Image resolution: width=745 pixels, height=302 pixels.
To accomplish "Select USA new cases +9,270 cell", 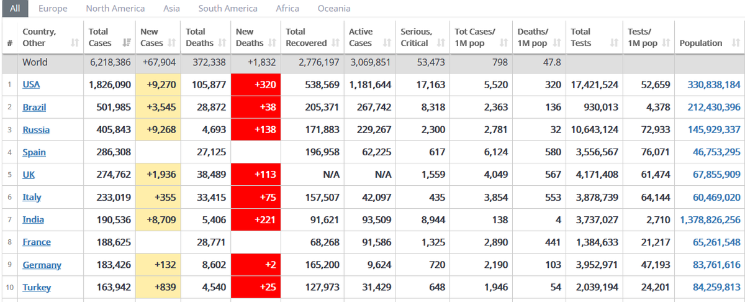I will (158, 85).
